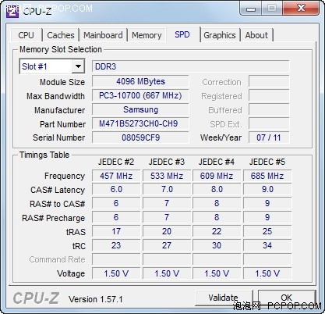
Task: Select the SPD tab
Action: 182,34
